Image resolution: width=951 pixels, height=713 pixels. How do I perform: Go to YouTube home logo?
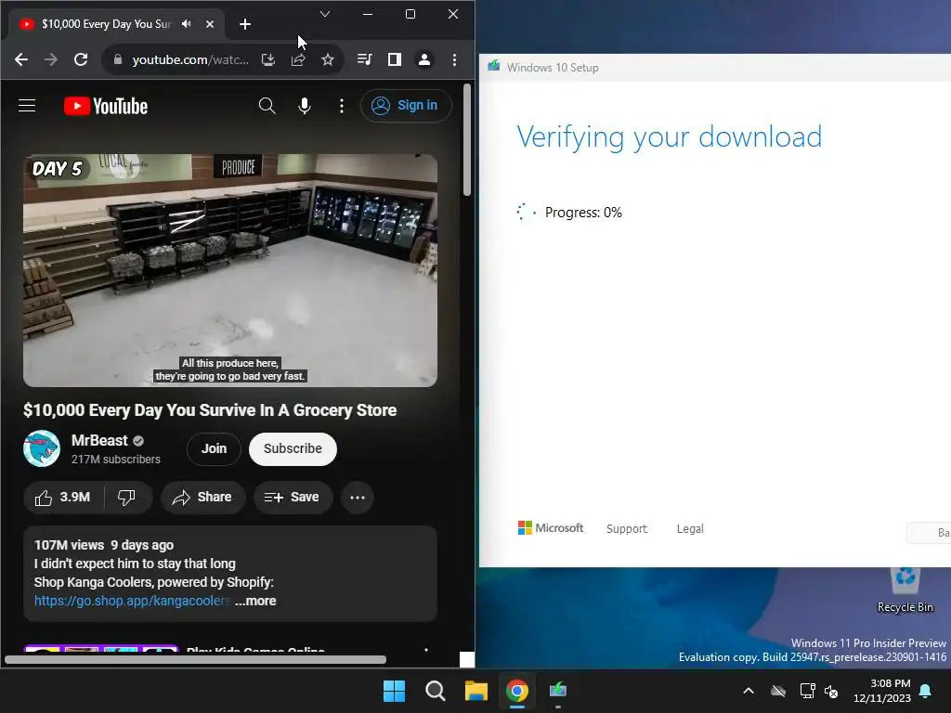[x=106, y=106]
